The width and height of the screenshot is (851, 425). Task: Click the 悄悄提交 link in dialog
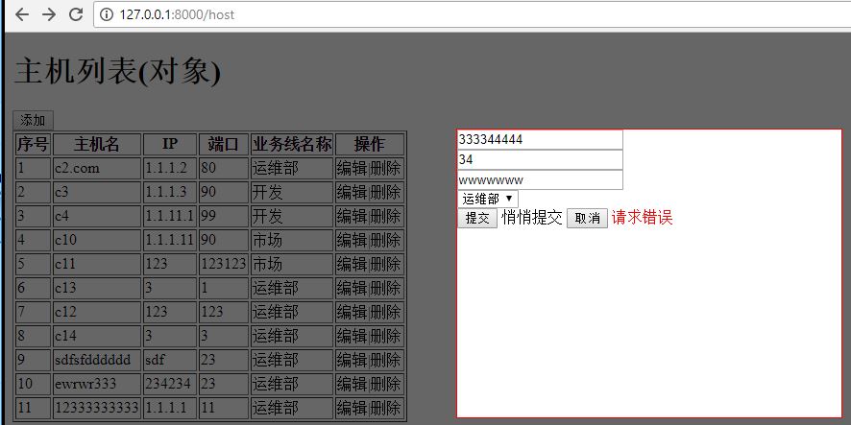[532, 218]
